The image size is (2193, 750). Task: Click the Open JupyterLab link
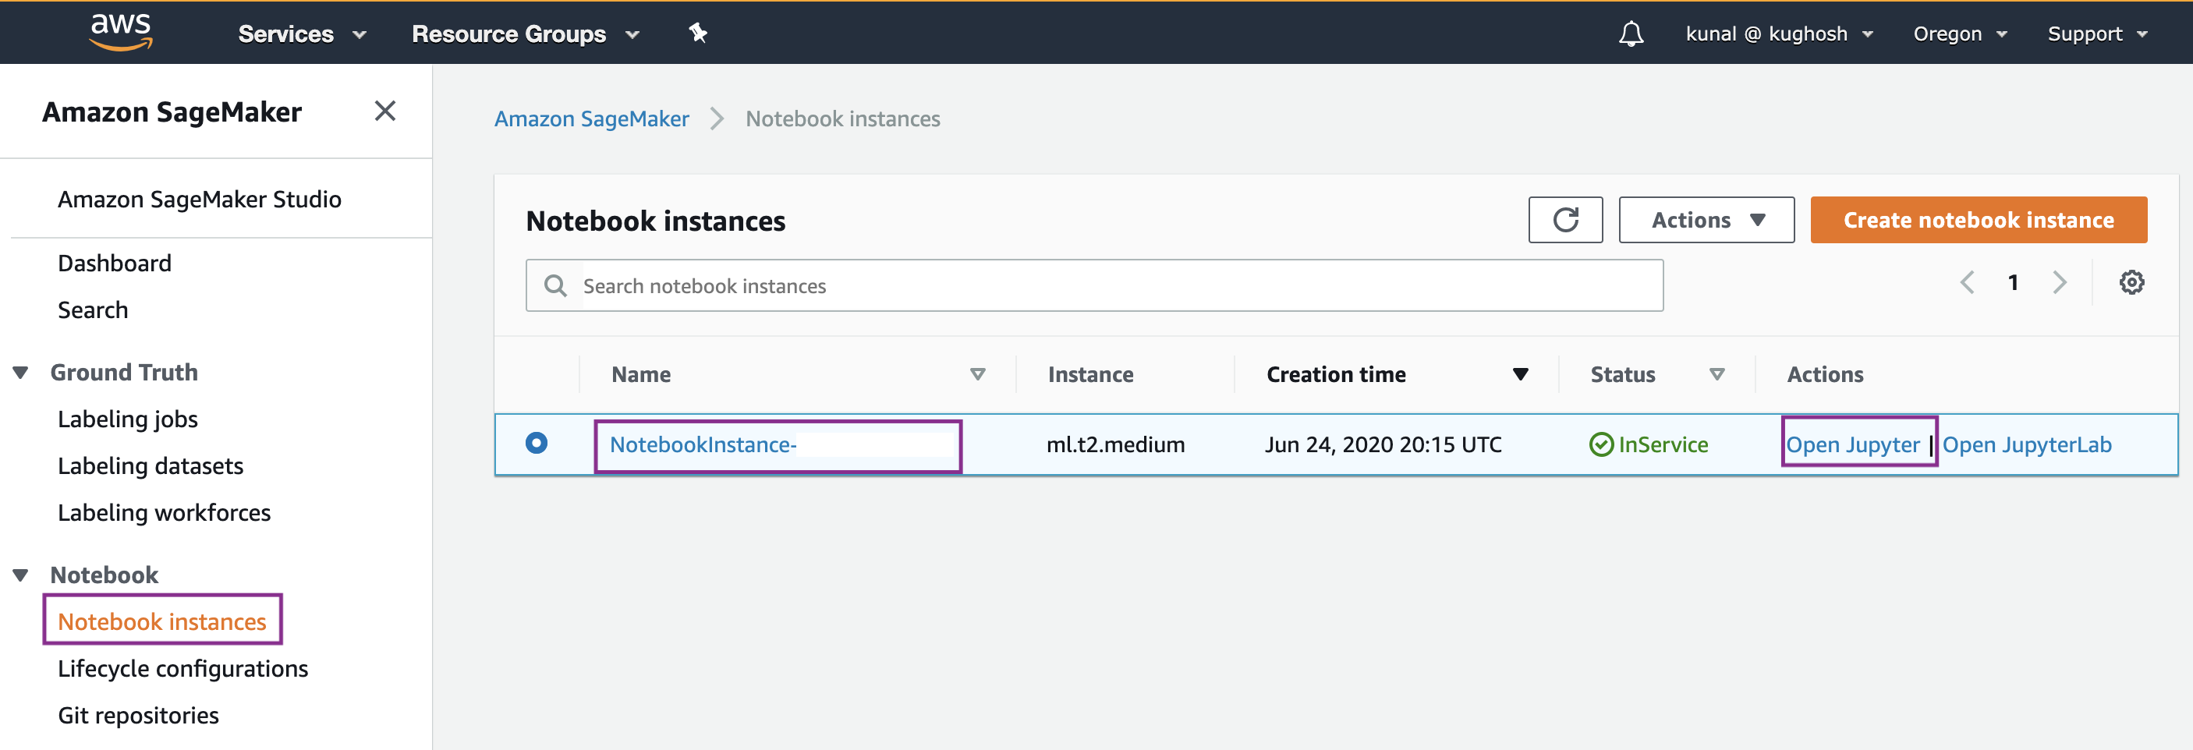pyautogui.click(x=2026, y=444)
